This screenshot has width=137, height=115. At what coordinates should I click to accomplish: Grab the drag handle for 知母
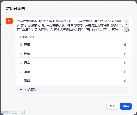coord(21,81)
